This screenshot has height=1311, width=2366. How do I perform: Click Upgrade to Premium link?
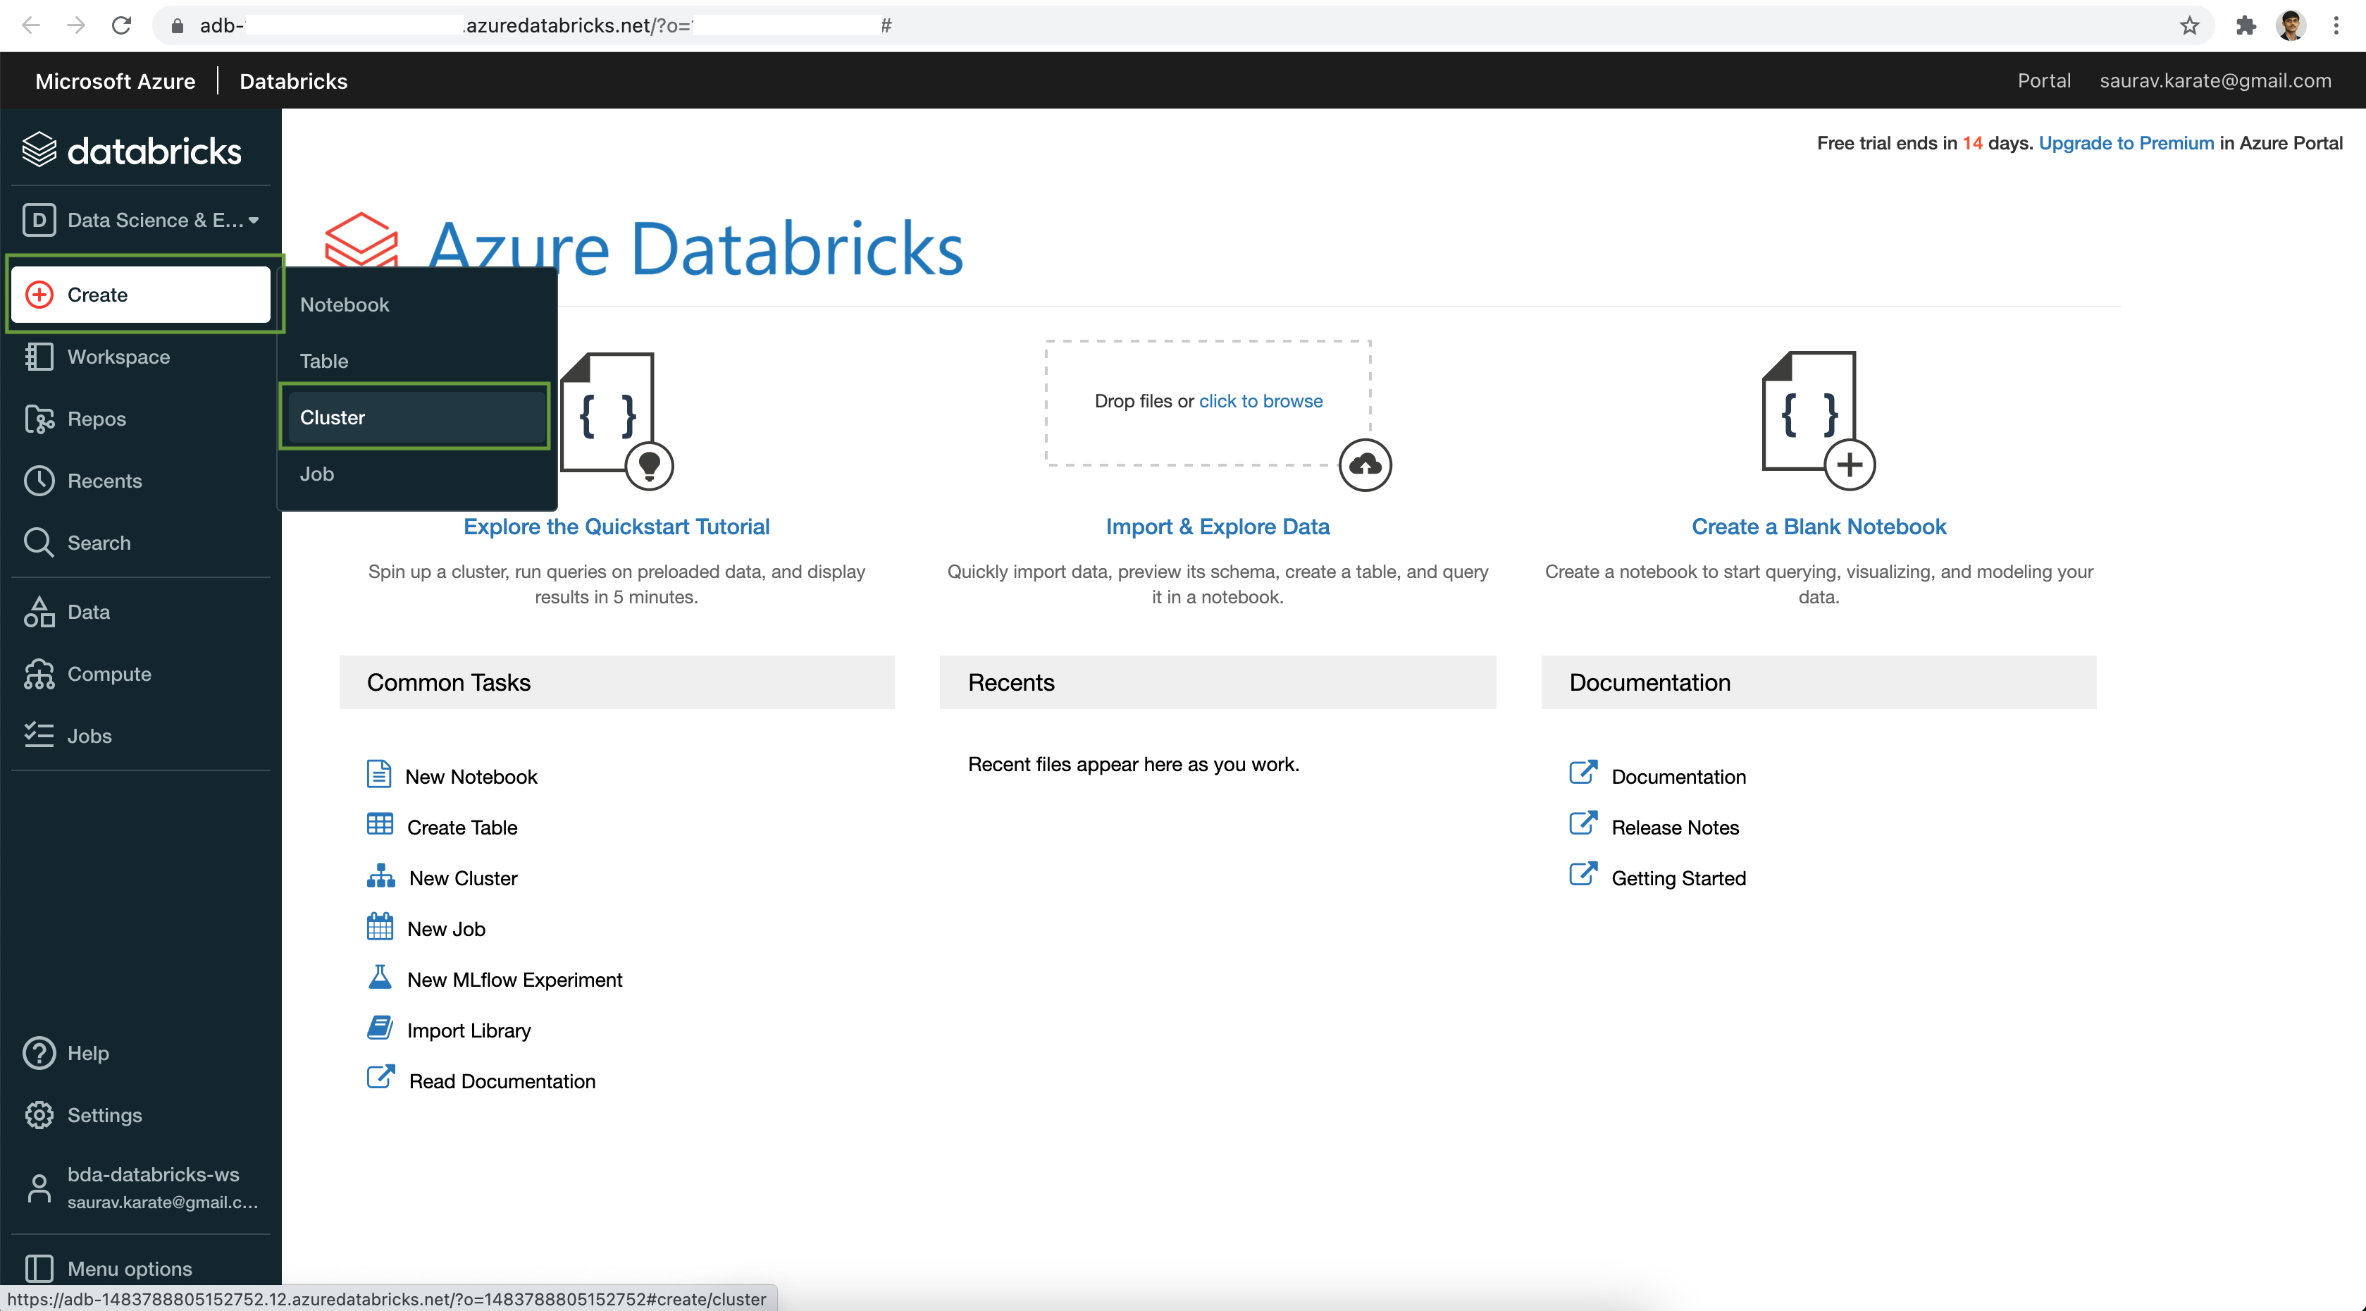click(x=2126, y=143)
